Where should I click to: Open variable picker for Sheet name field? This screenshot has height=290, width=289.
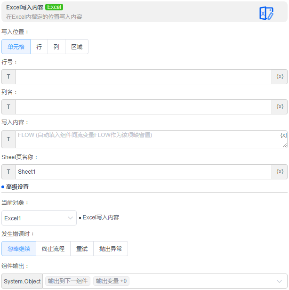coord(280,172)
